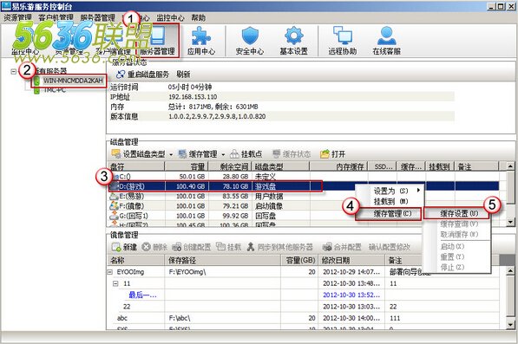Open 监控中心 menu in menu bar
This screenshot has height=344, width=518.
pyautogui.click(x=170, y=17)
